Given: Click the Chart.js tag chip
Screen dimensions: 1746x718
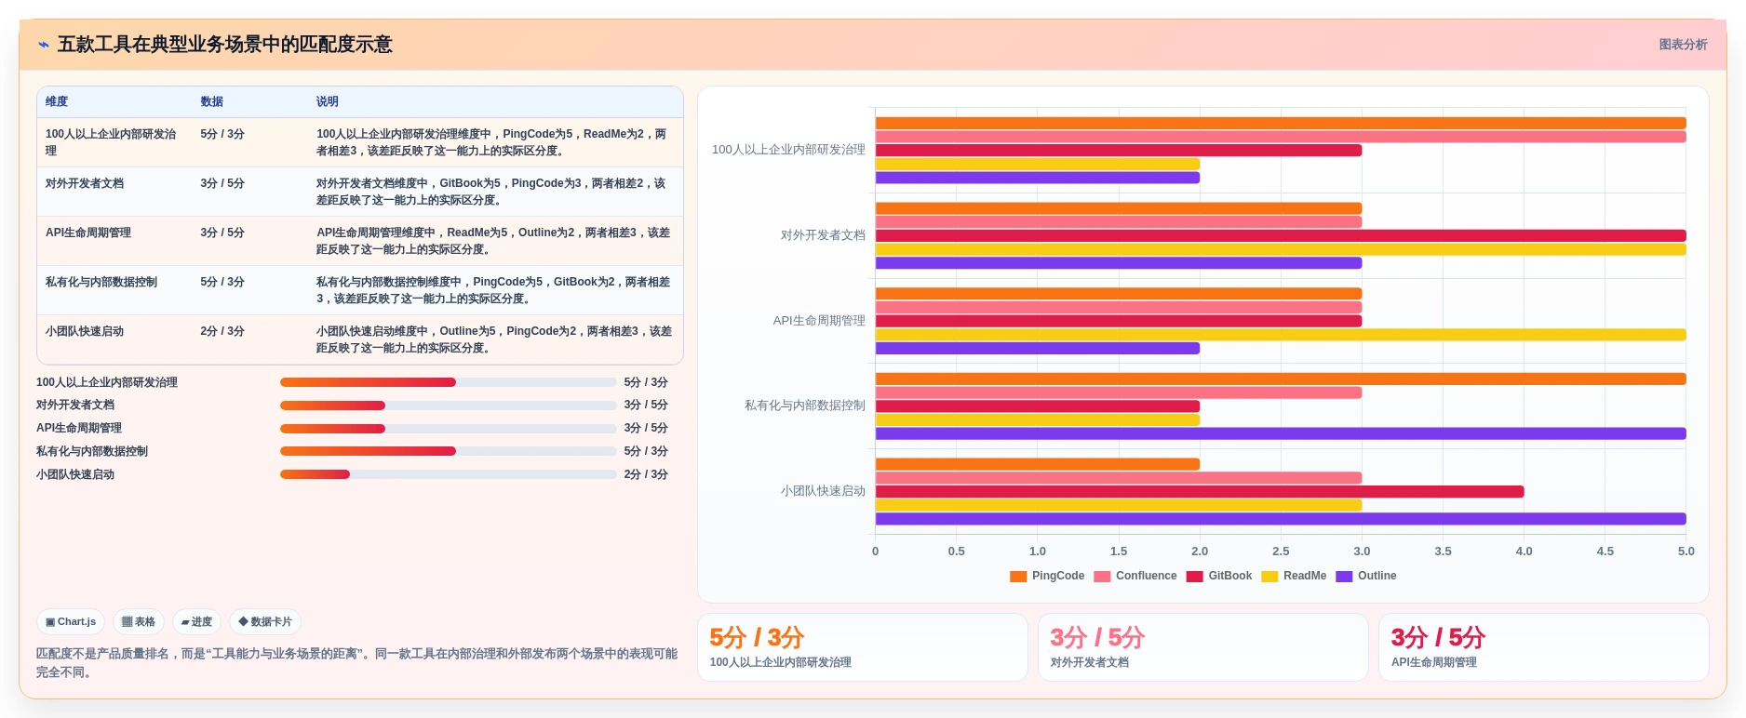Looking at the screenshot, I should [71, 622].
